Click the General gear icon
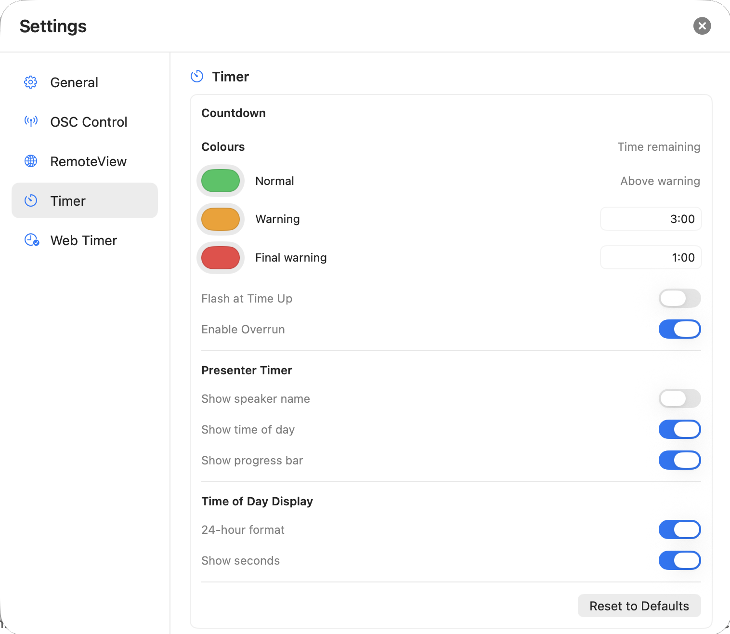 [31, 82]
